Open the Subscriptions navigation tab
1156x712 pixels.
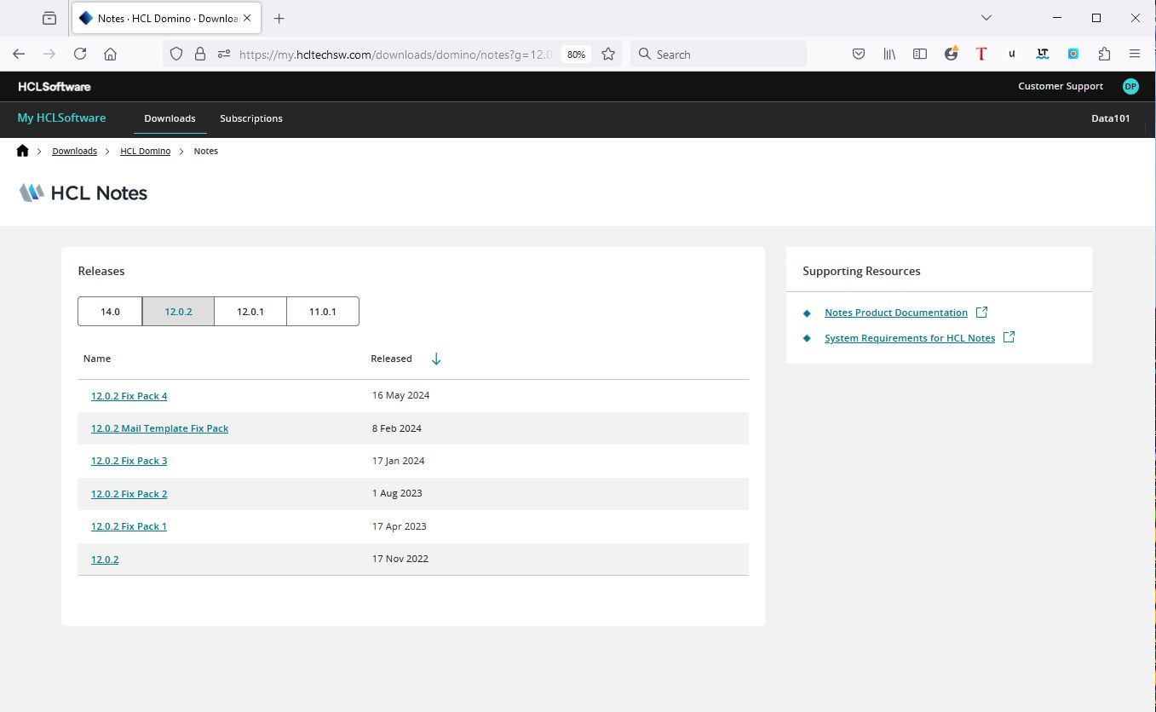coord(251,118)
